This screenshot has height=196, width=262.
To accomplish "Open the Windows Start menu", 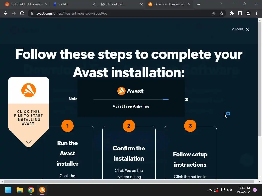I will 8,190.
